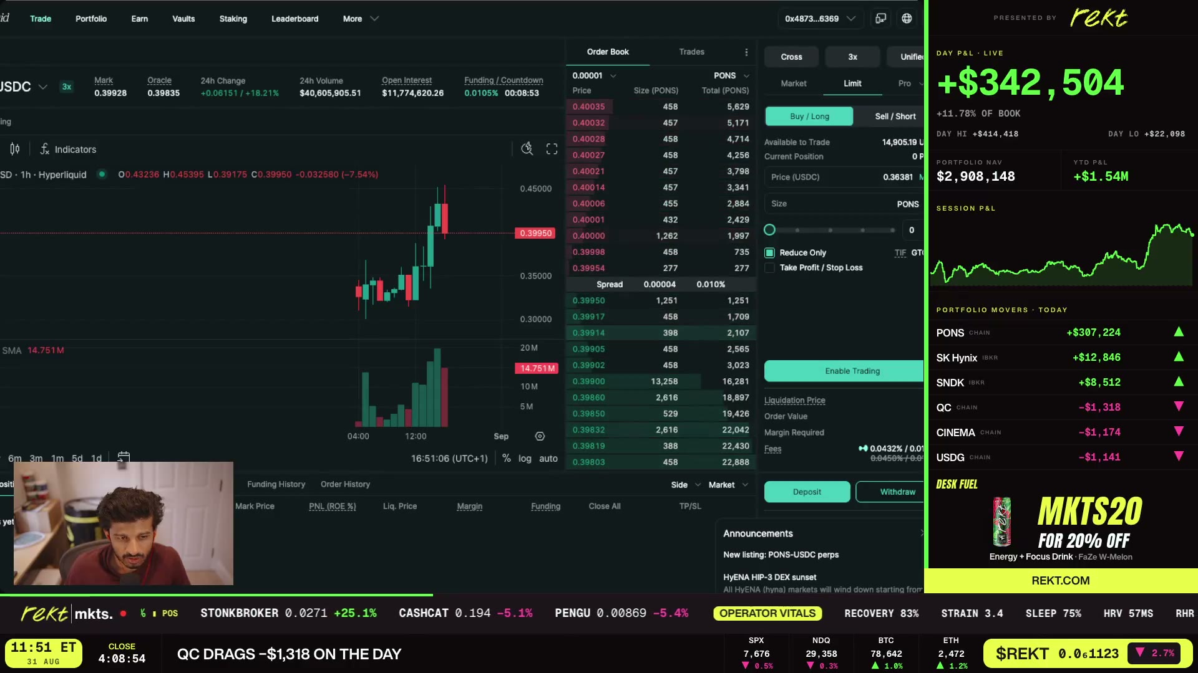Select Buy / Long side toggle
This screenshot has height=673, width=1198.
[x=809, y=116]
